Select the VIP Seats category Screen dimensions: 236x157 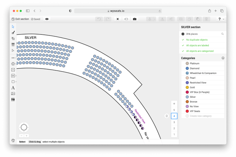pyautogui.click(x=203, y=111)
